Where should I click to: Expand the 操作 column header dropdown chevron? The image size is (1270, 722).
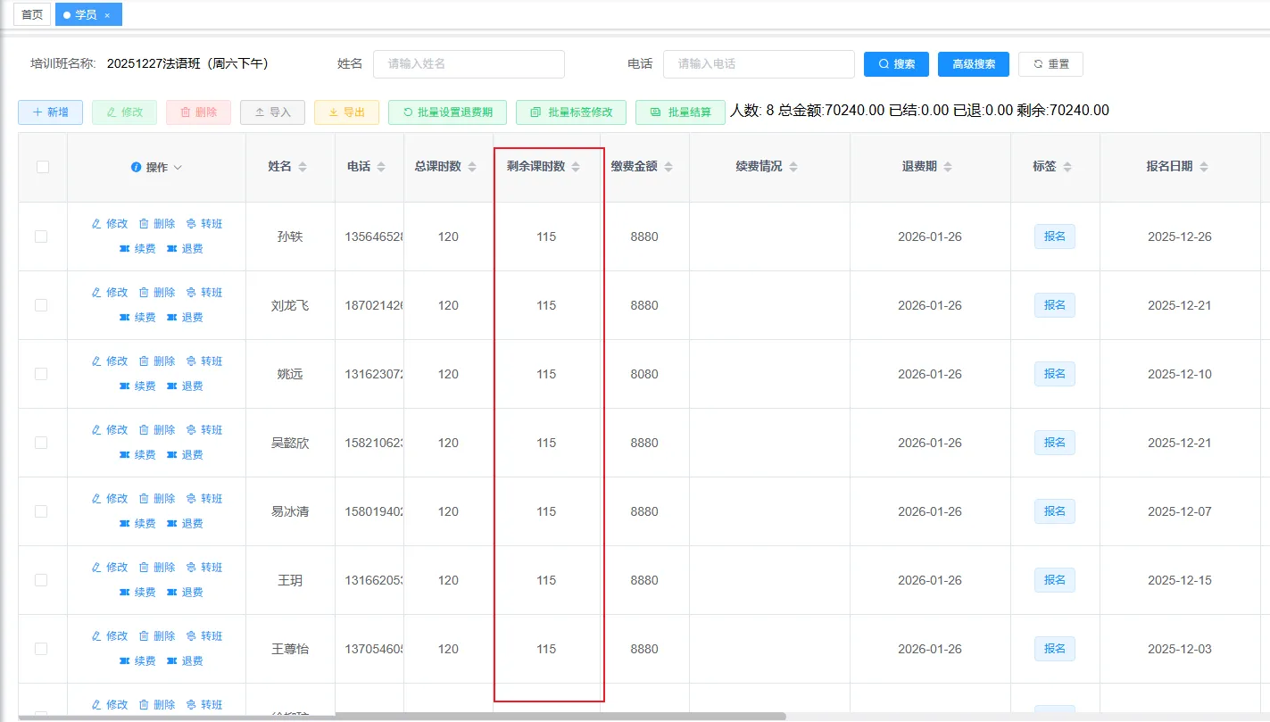click(x=178, y=168)
